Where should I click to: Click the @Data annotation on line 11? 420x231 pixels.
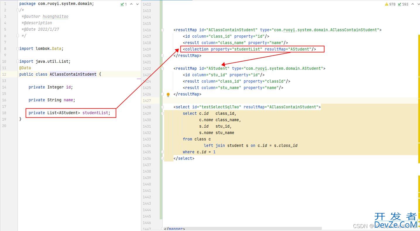point(25,68)
